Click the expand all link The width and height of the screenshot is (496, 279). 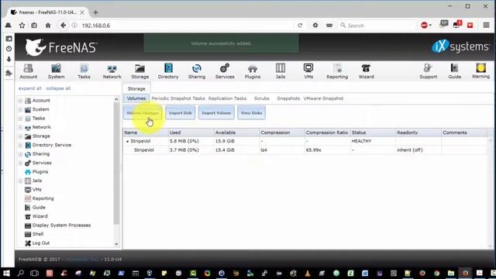(x=29, y=88)
